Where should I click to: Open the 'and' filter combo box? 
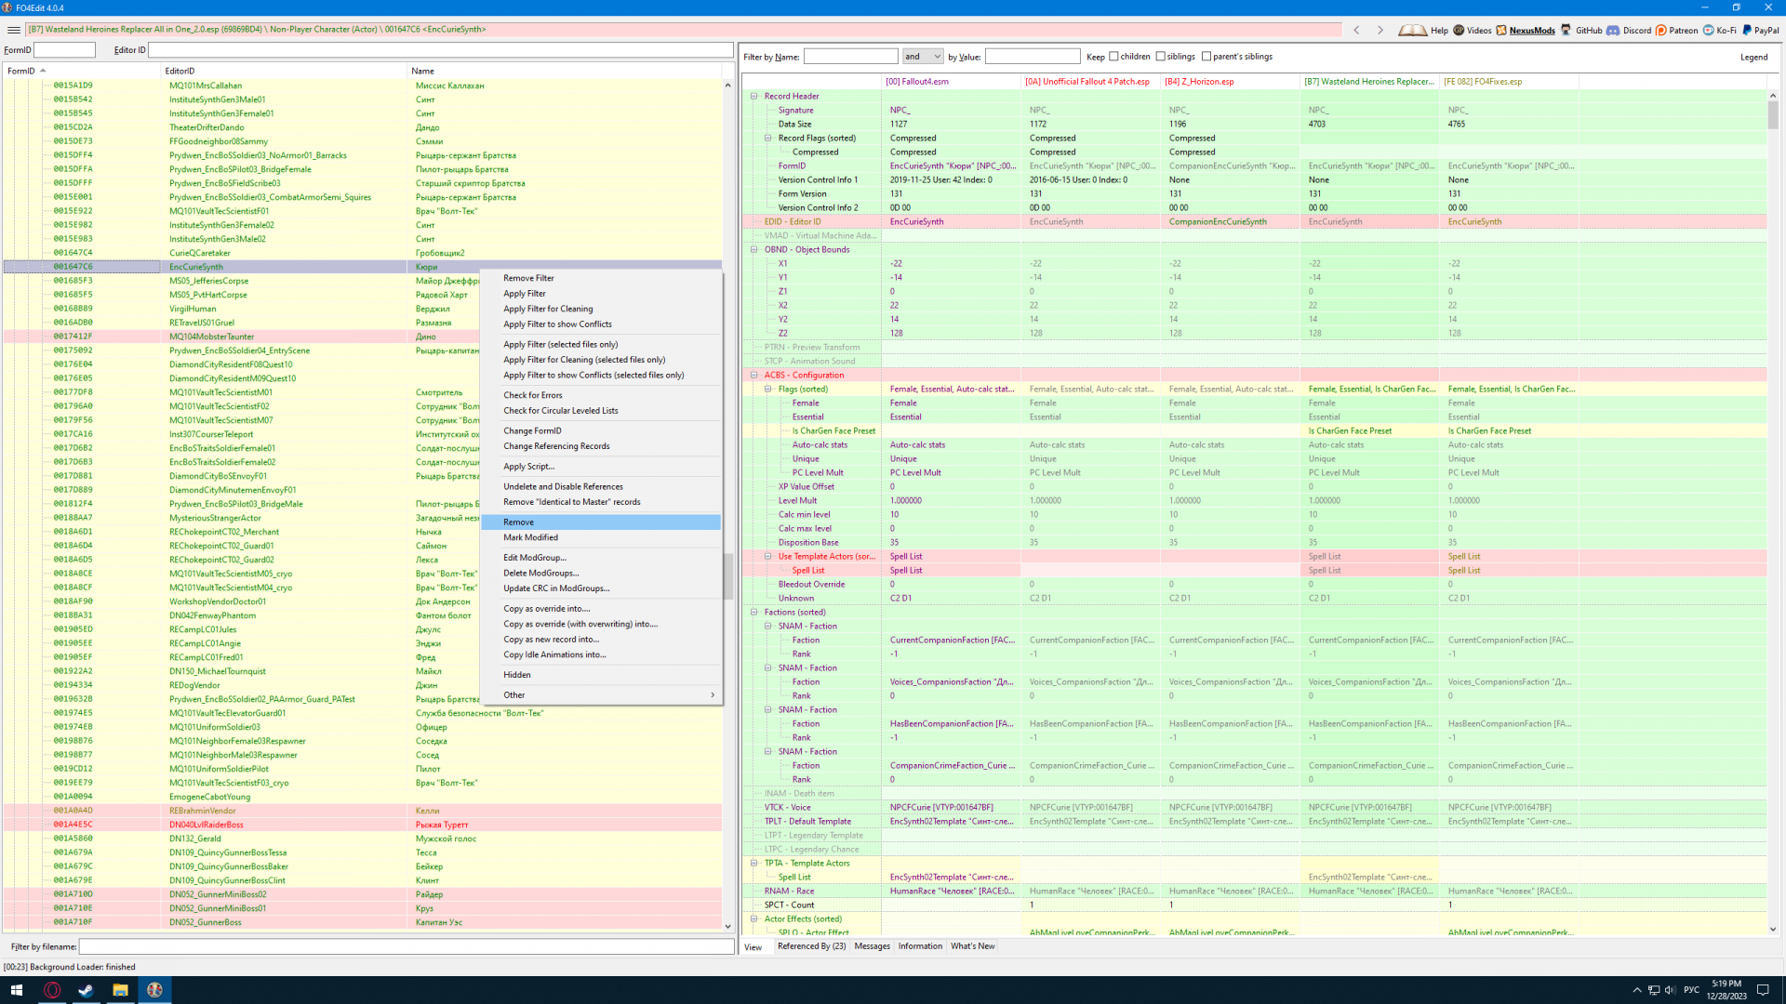pyautogui.click(x=923, y=57)
